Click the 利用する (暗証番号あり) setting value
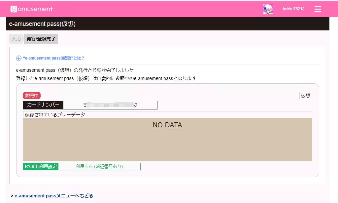The image size is (338, 203). [99, 167]
